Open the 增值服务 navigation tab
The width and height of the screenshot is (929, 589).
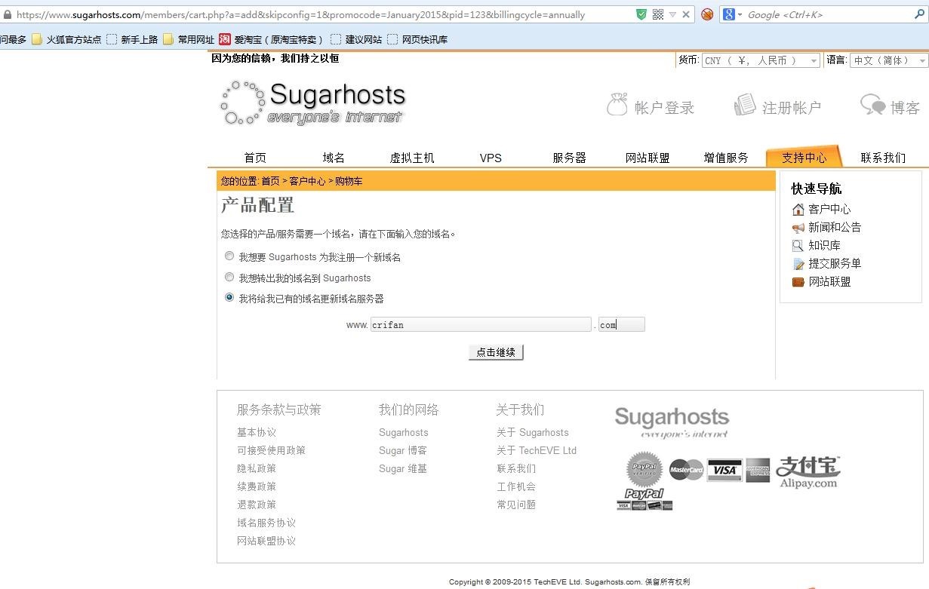[x=726, y=158]
